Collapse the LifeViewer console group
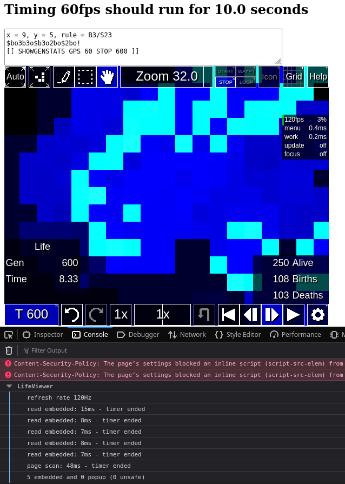The width and height of the screenshot is (345, 484). [9, 386]
